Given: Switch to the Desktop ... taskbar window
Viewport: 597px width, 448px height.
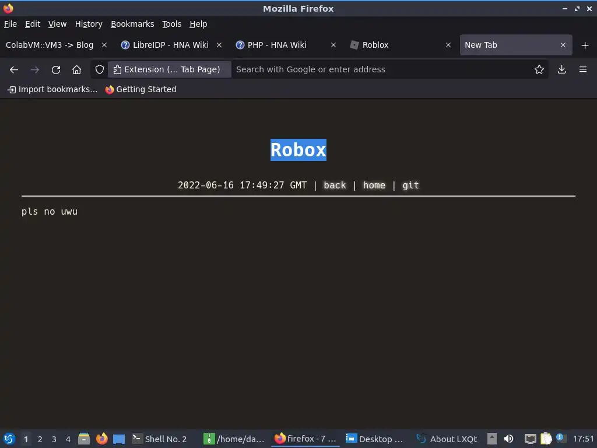Looking at the screenshot, I should pyautogui.click(x=375, y=439).
